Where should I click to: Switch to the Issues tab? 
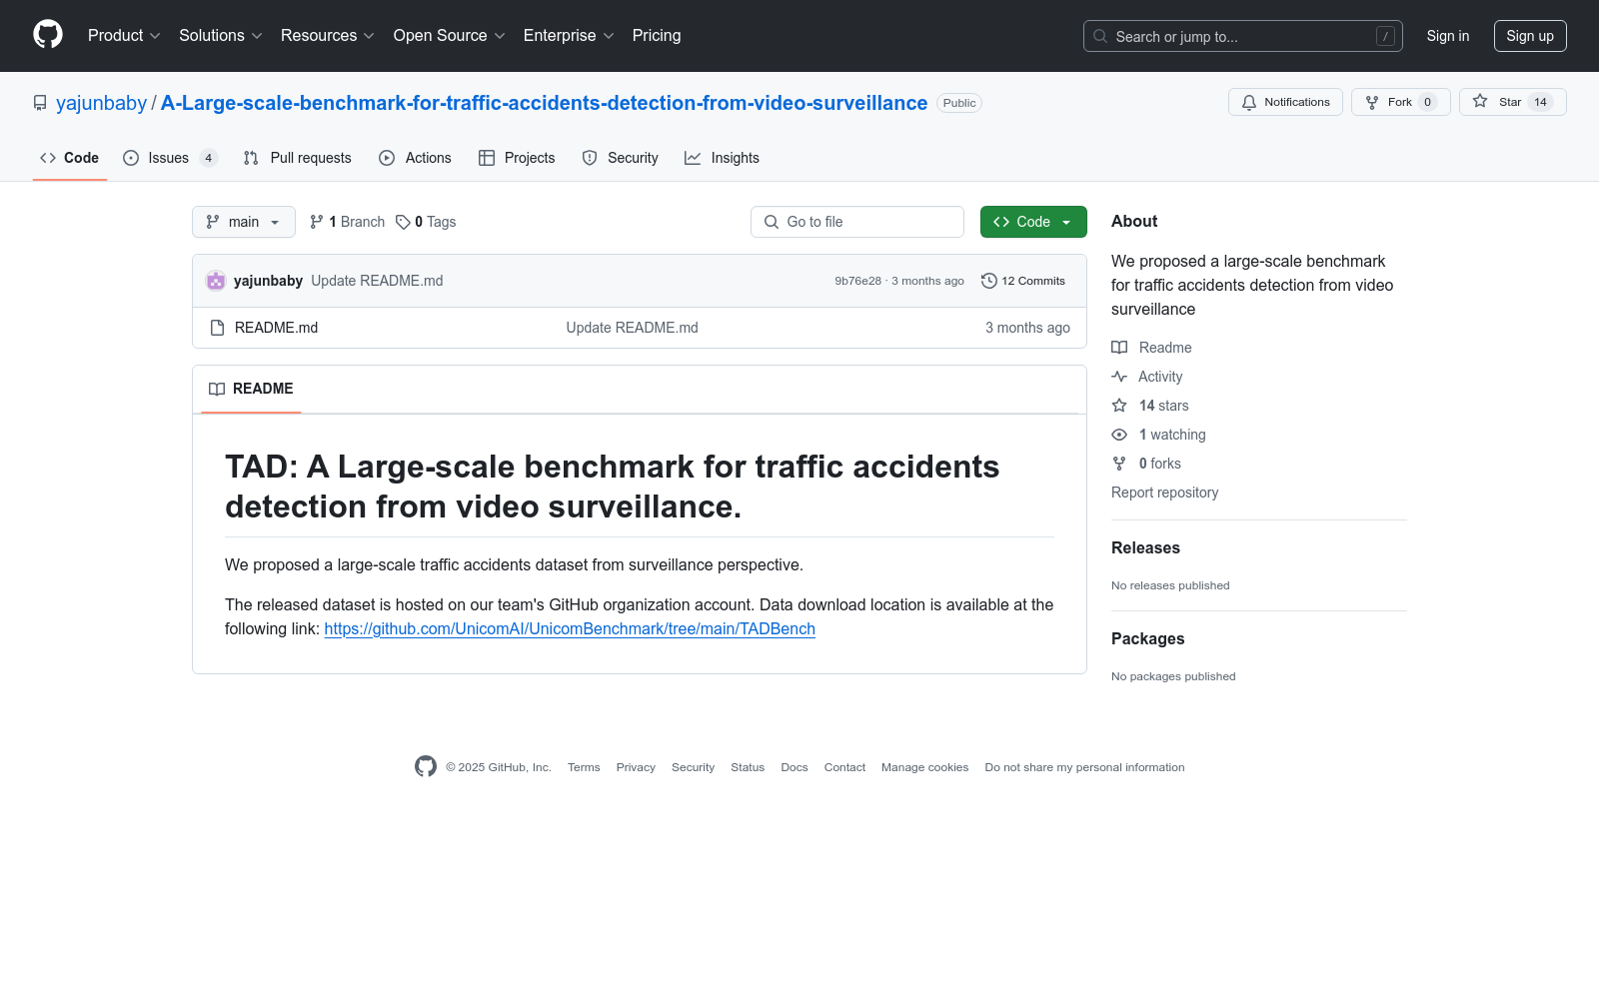(170, 158)
